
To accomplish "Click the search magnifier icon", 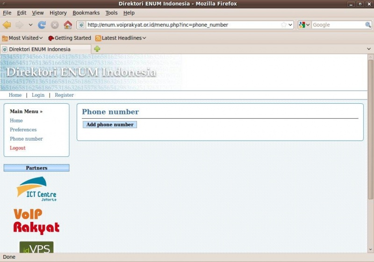I will tap(368, 25).
